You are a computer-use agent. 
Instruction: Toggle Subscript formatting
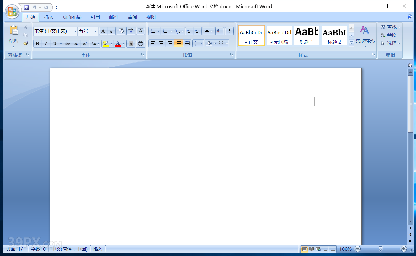click(x=76, y=44)
